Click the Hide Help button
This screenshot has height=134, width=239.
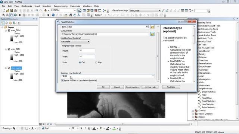click(150, 87)
